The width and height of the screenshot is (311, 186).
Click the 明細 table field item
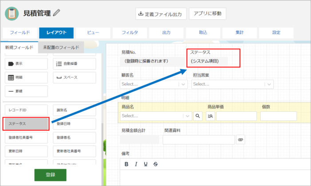(x=26, y=77)
